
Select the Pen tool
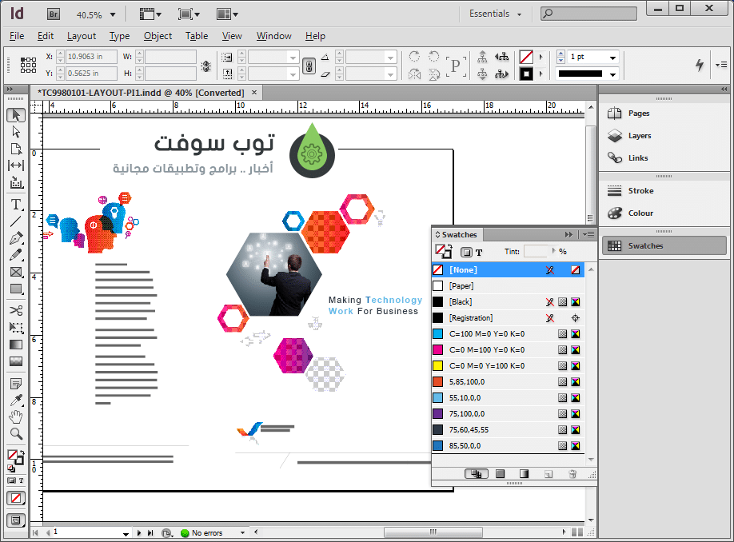(x=16, y=238)
